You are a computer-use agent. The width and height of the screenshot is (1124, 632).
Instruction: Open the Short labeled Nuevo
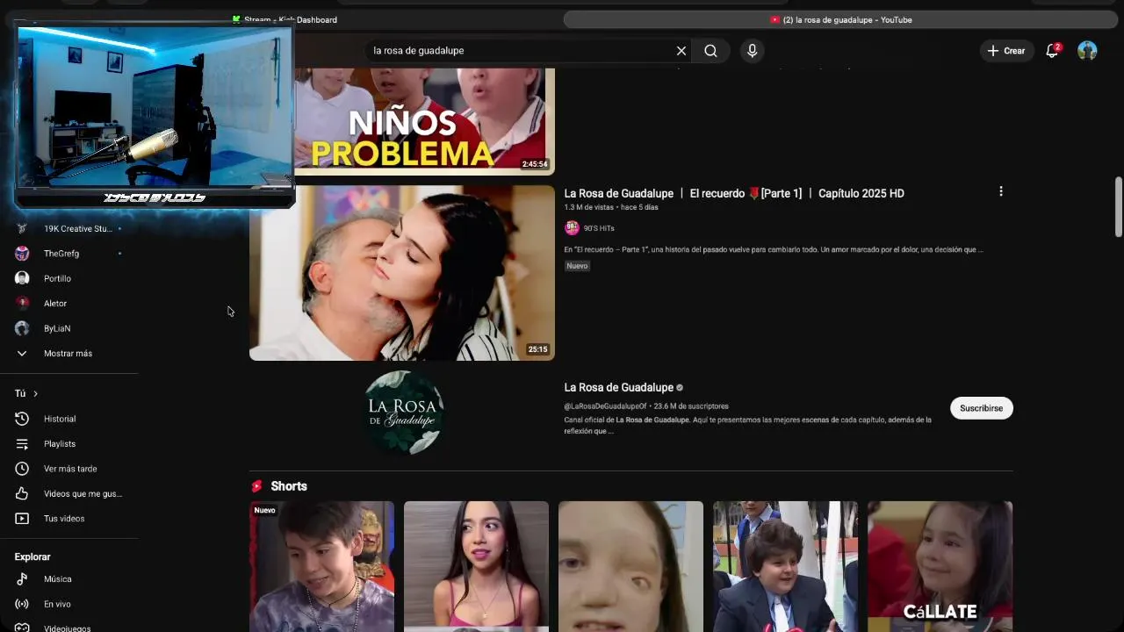pos(321,566)
